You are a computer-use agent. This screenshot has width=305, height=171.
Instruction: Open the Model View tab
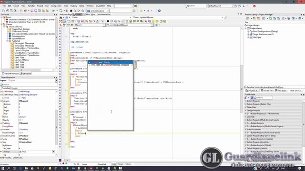(x=267, y=91)
